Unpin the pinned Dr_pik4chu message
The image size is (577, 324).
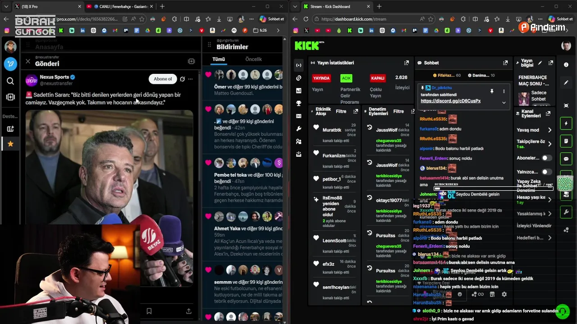tap(492, 91)
